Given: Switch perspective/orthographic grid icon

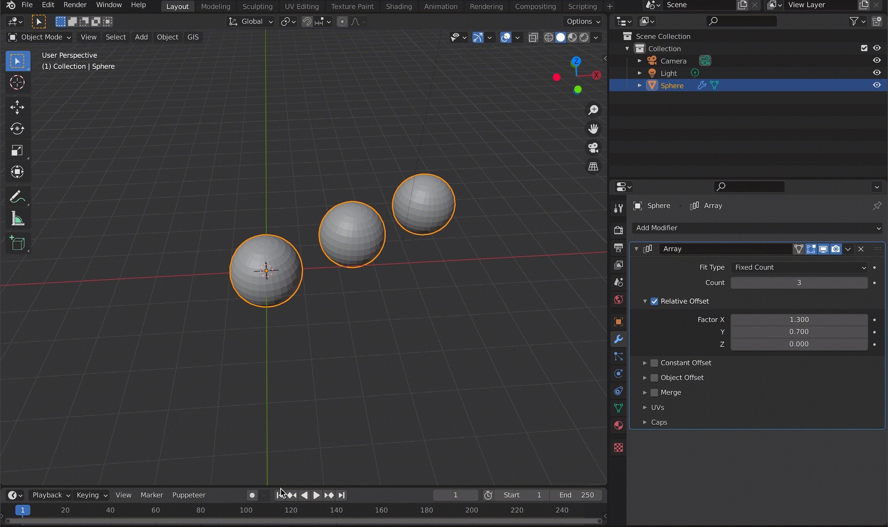Looking at the screenshot, I should (593, 167).
